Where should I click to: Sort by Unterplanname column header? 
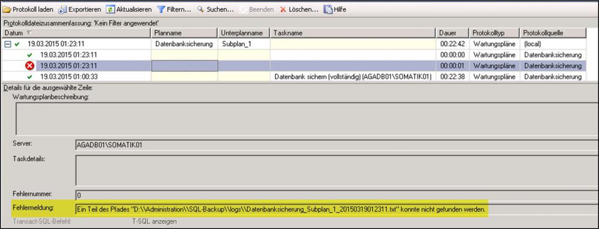pyautogui.click(x=244, y=33)
